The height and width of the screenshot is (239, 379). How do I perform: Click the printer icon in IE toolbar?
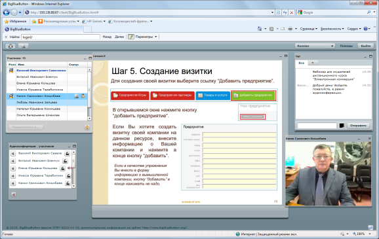pos(290,29)
